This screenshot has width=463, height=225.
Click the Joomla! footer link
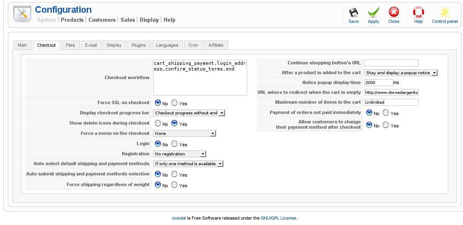[x=178, y=218]
